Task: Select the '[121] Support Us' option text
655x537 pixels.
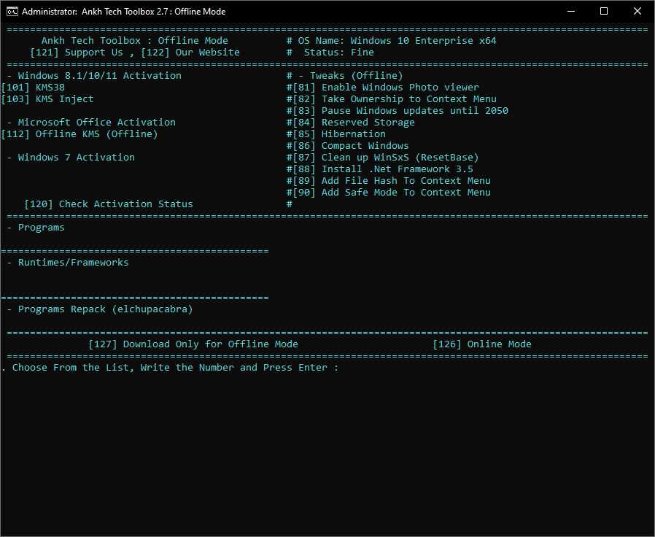Action: [77, 53]
